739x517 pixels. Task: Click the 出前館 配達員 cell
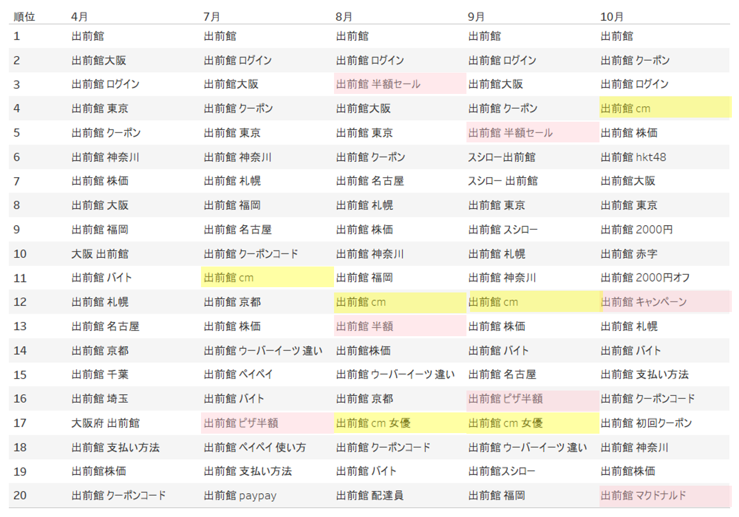click(370, 495)
